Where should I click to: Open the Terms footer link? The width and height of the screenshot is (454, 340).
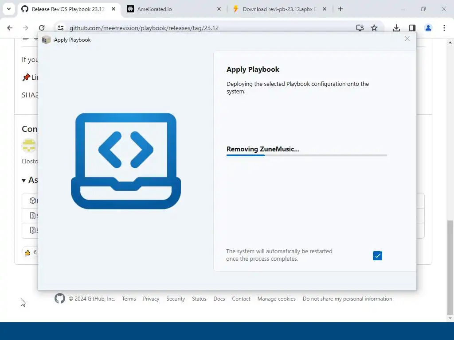(129, 299)
